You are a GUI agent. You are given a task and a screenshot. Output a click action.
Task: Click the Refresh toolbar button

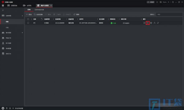(x=76, y=14)
